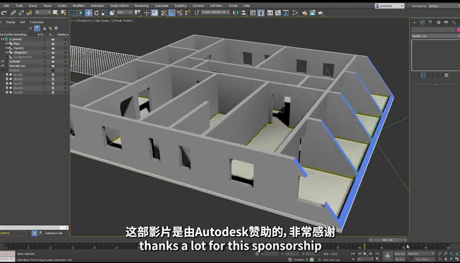Click the Select and Manipulate crosshair icon
Image resolution: width=460 pixels, height=263 pixels.
tap(146, 12)
